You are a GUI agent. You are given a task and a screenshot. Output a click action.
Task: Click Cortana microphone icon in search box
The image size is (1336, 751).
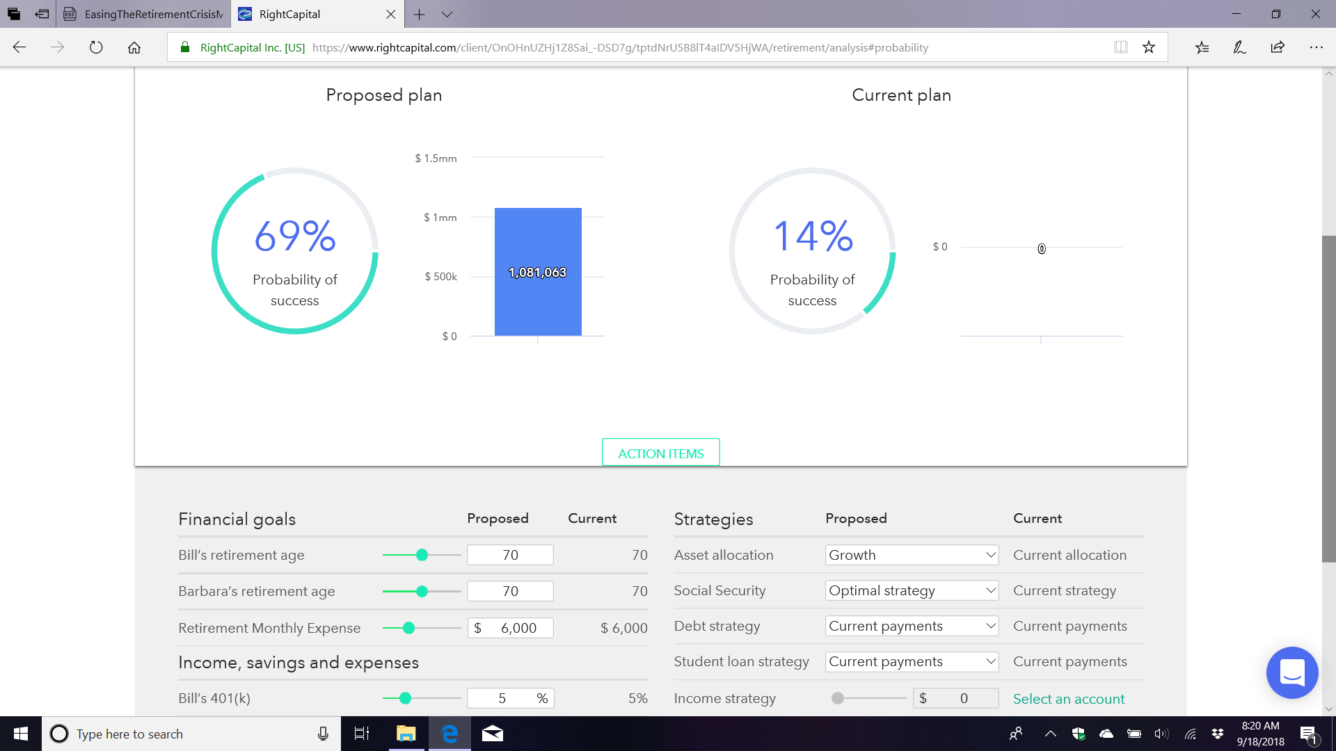coord(323,734)
